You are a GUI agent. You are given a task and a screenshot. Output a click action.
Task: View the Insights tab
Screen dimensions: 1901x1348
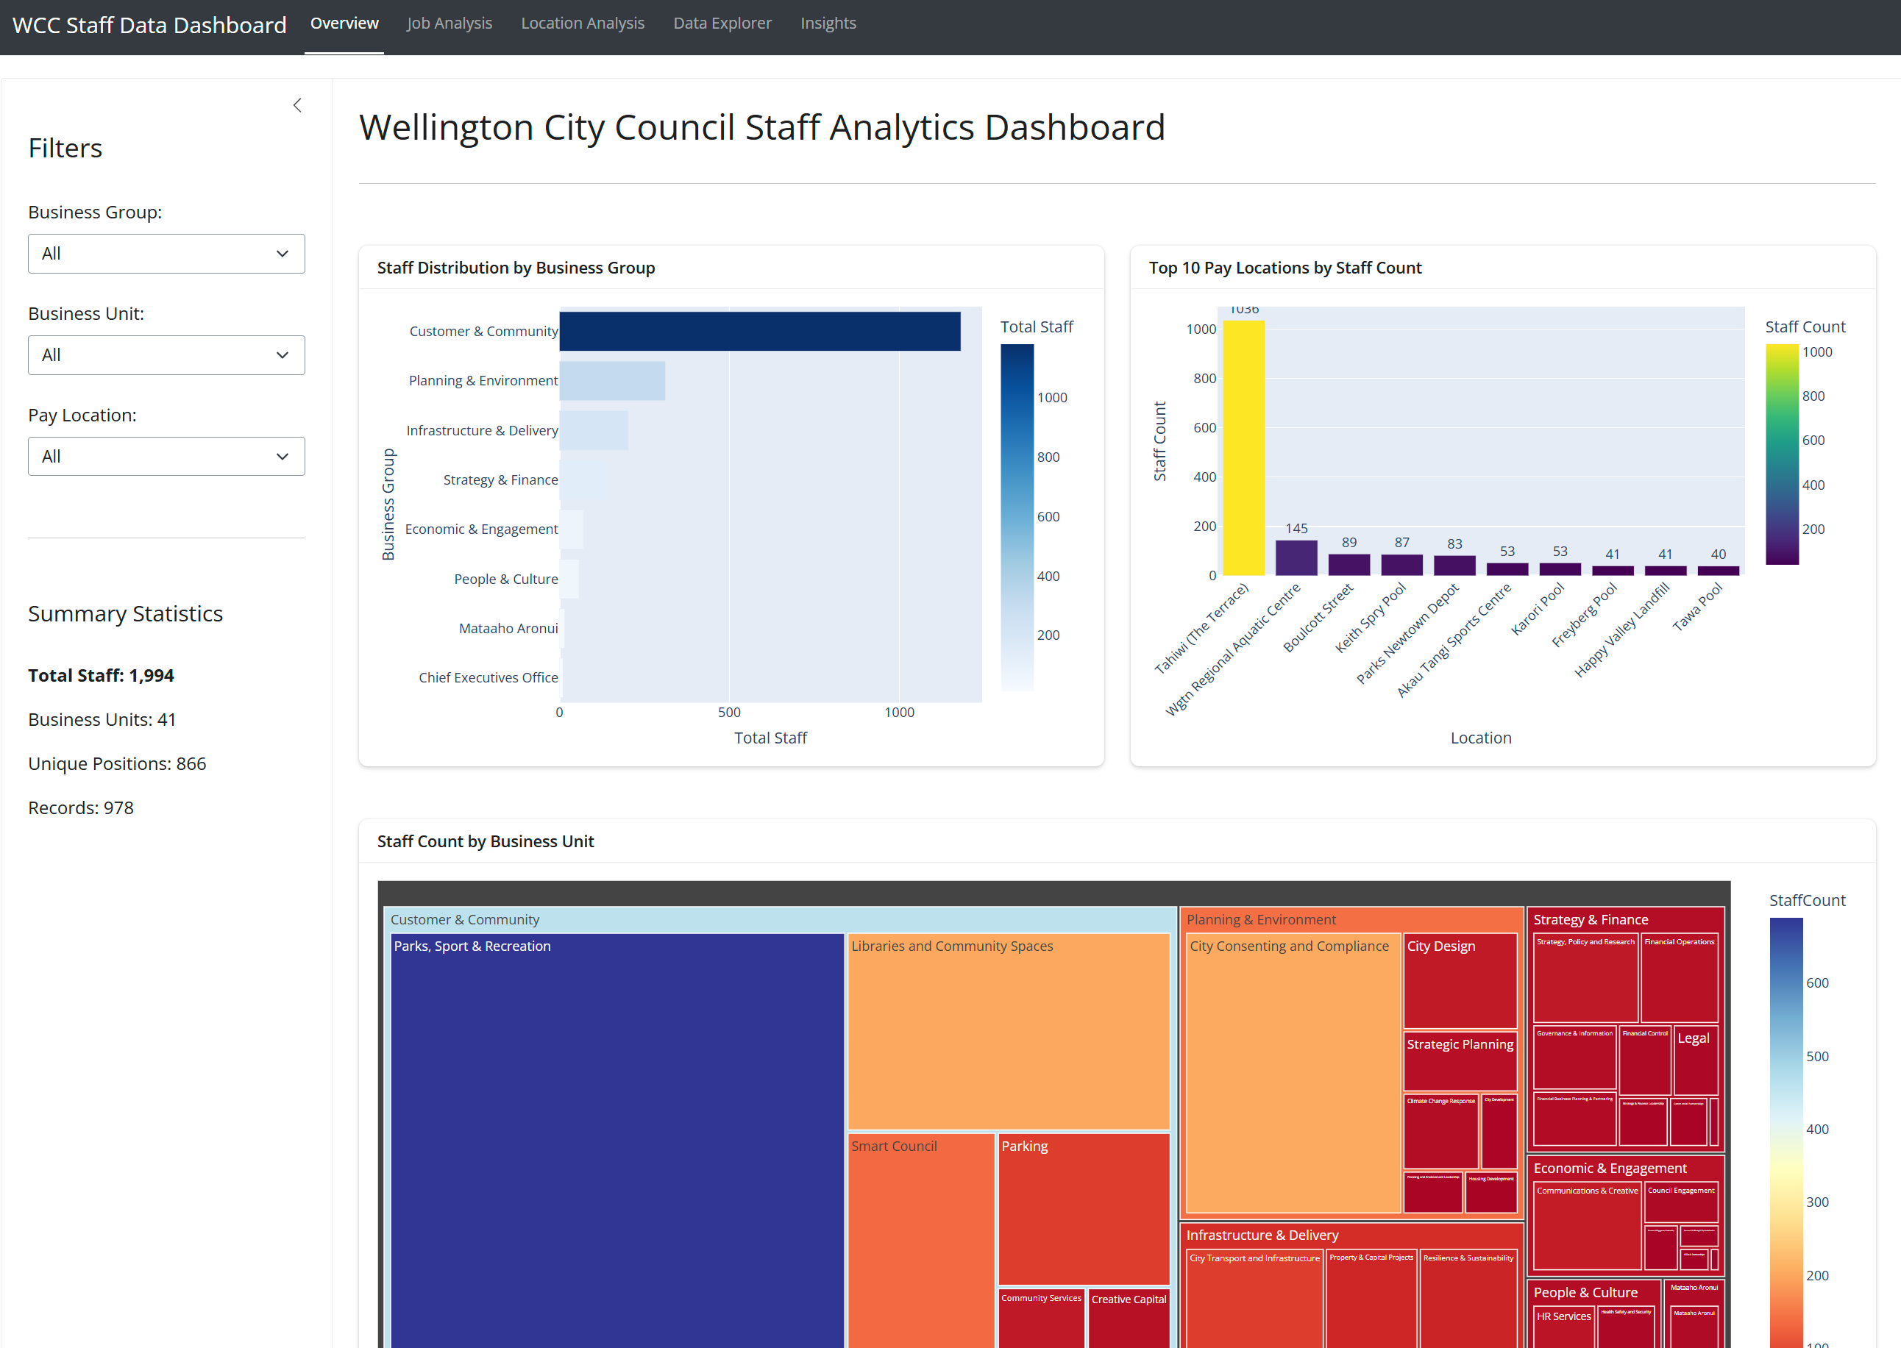[828, 22]
